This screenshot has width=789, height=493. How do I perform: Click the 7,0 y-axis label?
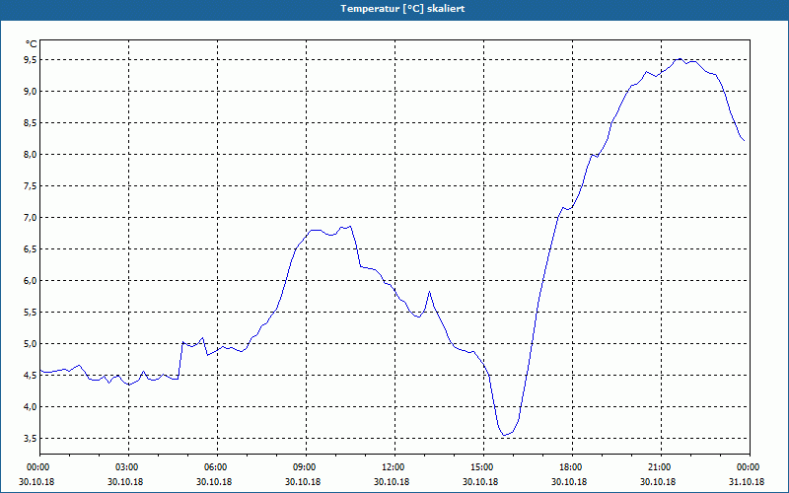[31, 218]
